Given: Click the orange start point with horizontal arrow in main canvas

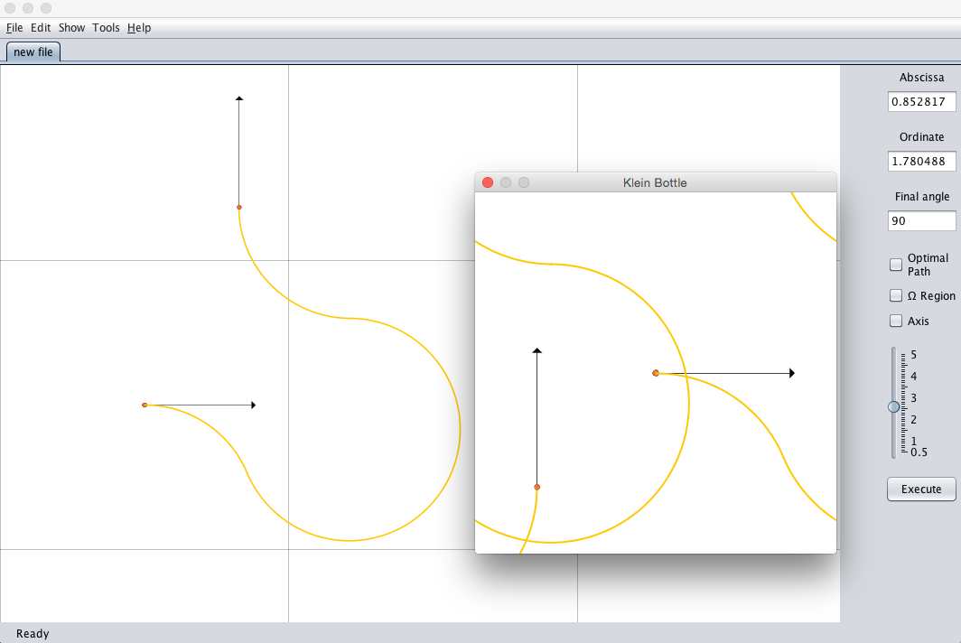Looking at the screenshot, I should [x=145, y=405].
